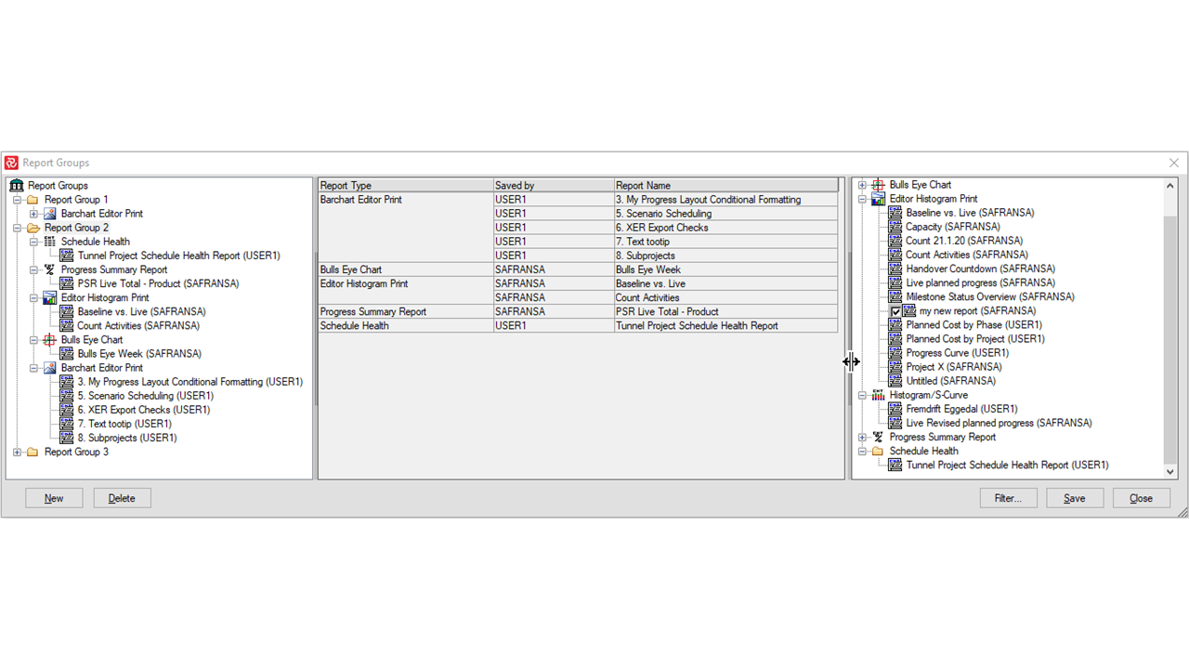Click the open Report Group 2 folder icon
Image resolution: width=1189 pixels, height=669 pixels.
(33, 228)
